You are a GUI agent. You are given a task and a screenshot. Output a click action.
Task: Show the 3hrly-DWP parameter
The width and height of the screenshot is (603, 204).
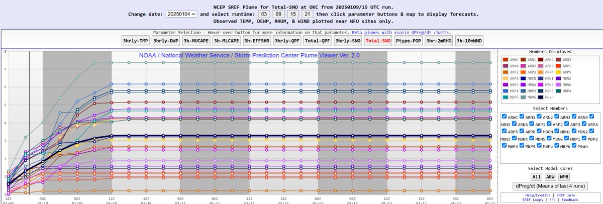pos(165,41)
